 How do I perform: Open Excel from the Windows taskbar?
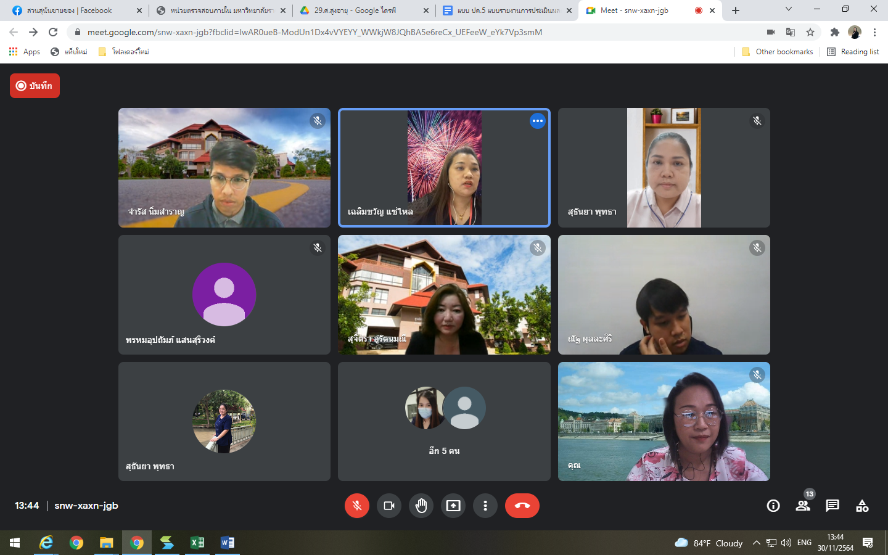tap(197, 543)
